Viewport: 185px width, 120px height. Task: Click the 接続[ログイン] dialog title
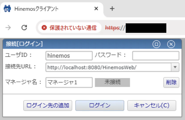point(24,44)
